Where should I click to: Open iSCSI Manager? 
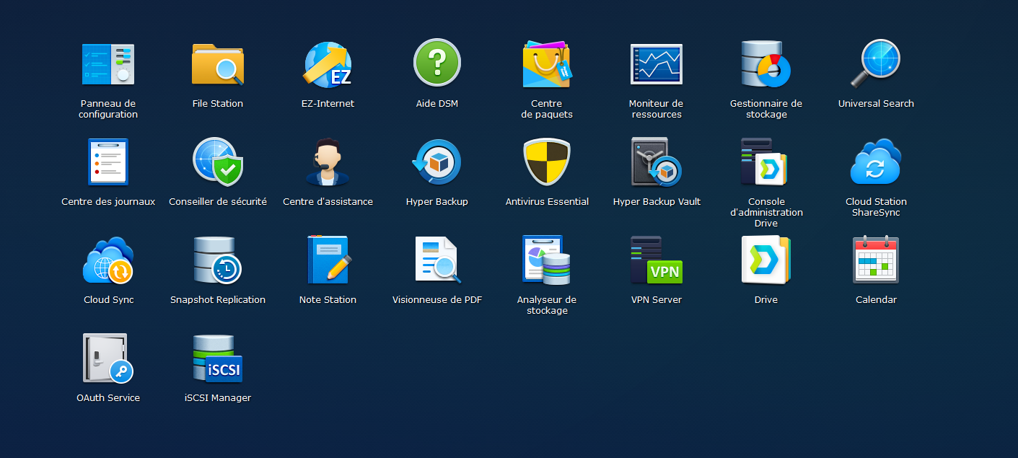tap(218, 358)
